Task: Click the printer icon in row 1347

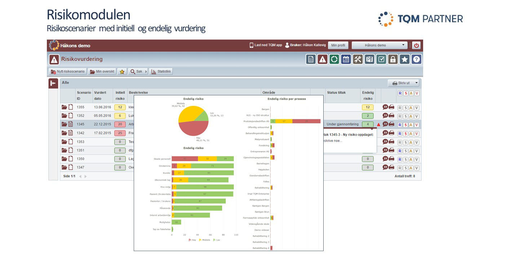Action: pos(391,167)
